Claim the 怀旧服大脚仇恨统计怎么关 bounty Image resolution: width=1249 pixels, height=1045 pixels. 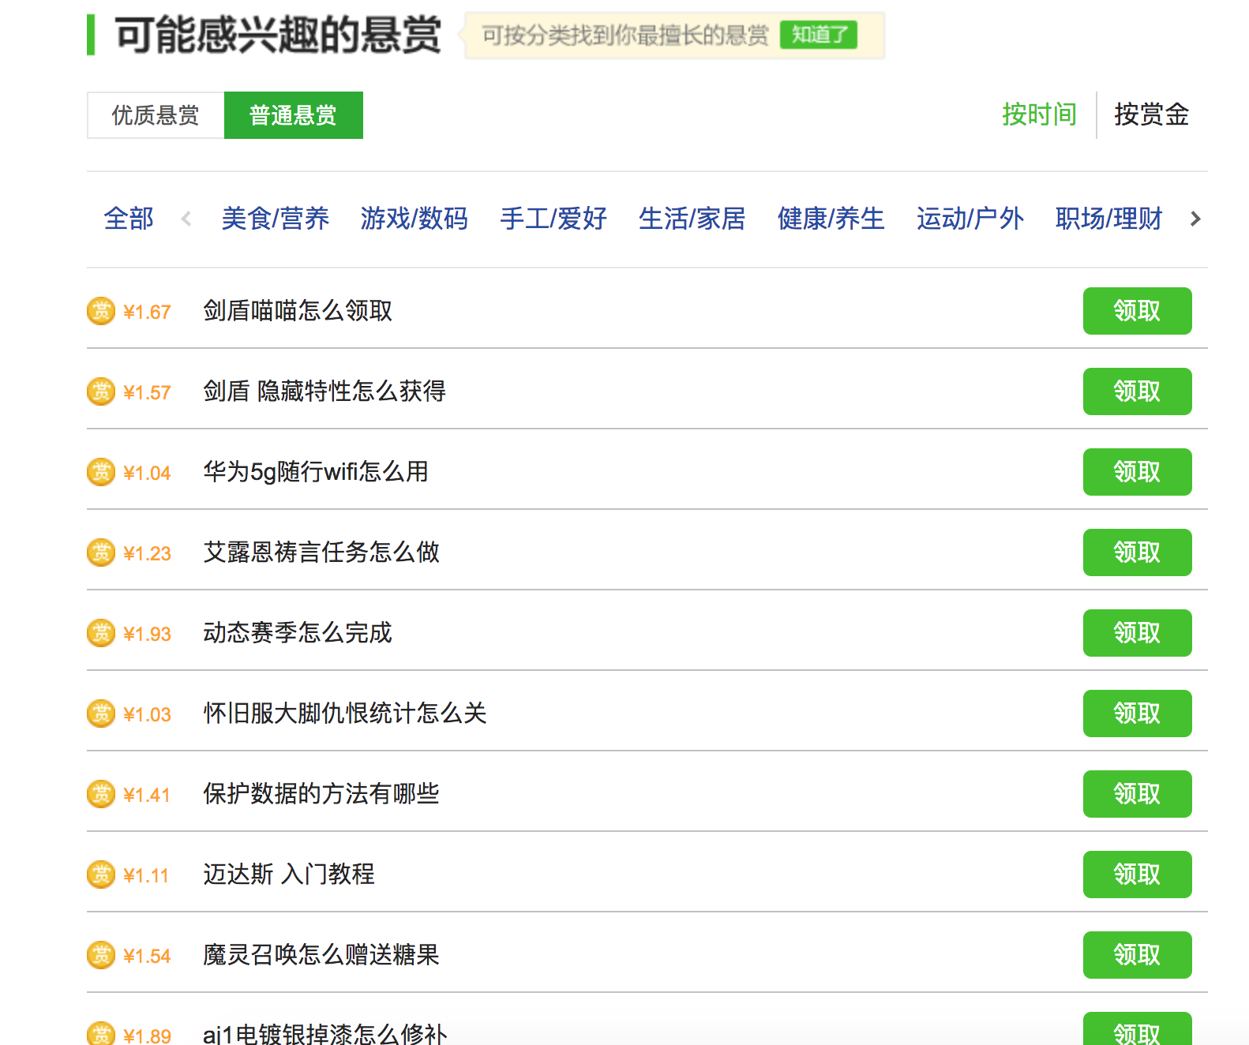[x=1137, y=714]
